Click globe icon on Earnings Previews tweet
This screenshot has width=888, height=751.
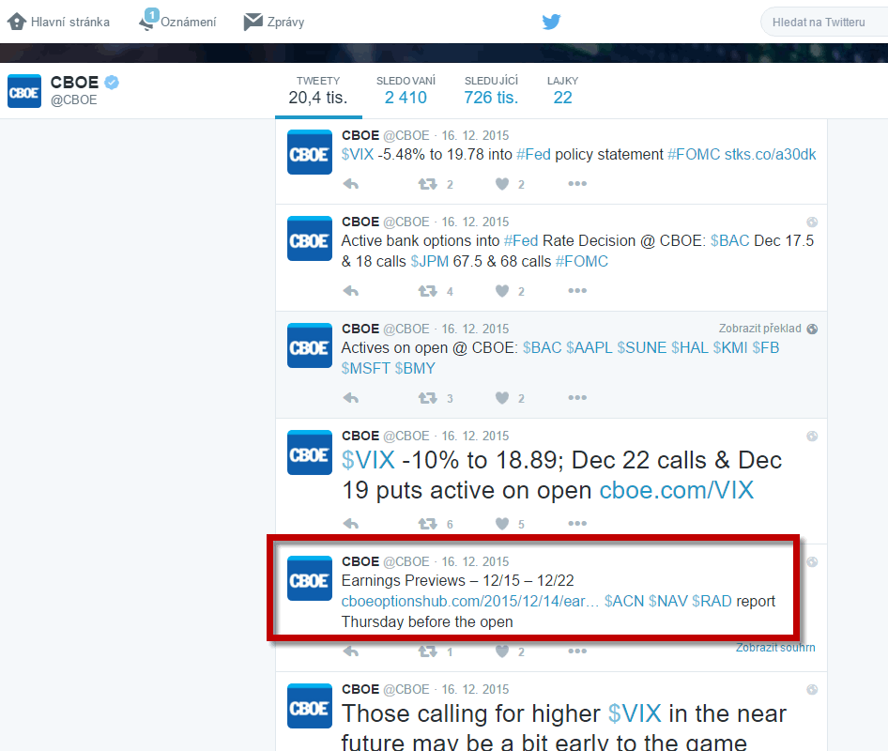tap(812, 561)
